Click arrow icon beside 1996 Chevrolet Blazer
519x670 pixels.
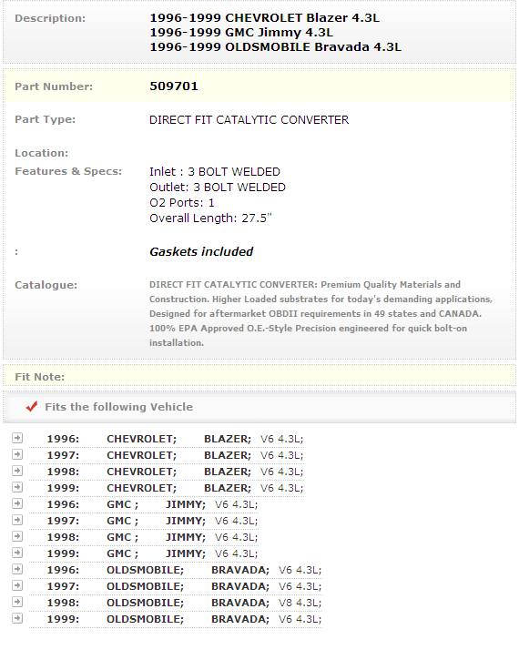coord(17,438)
